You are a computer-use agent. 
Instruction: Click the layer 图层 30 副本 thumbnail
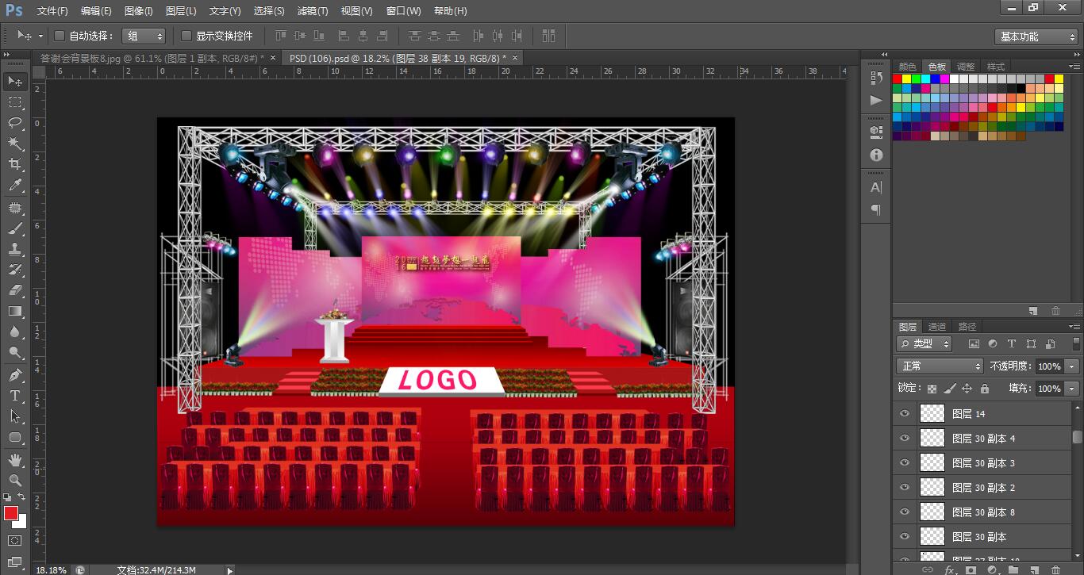pos(932,536)
